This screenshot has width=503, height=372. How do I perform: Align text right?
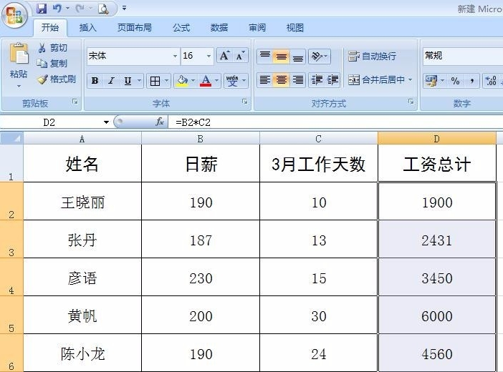[x=298, y=79]
